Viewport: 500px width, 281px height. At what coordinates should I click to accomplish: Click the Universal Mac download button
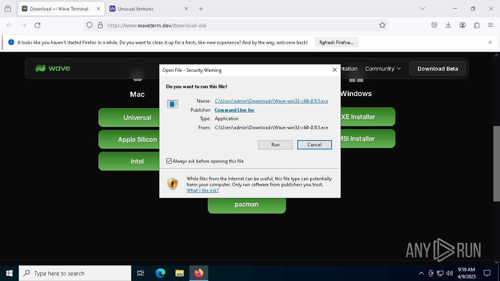point(130,117)
